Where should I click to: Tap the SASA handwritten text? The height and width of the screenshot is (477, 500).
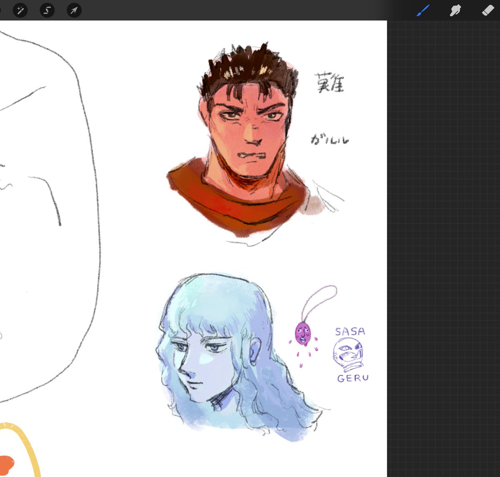coord(350,332)
